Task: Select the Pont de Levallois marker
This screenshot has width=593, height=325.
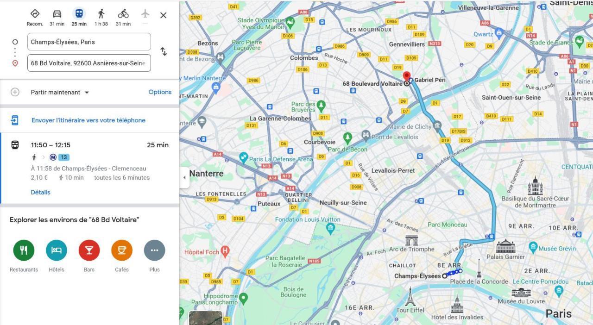Action: click(x=366, y=136)
